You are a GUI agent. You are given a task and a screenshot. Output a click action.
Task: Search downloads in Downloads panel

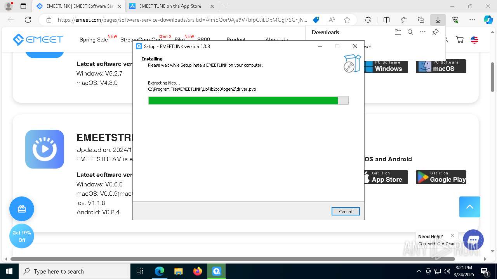coord(410,32)
